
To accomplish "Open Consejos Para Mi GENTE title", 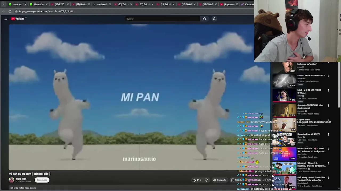I will (x=308, y=134).
